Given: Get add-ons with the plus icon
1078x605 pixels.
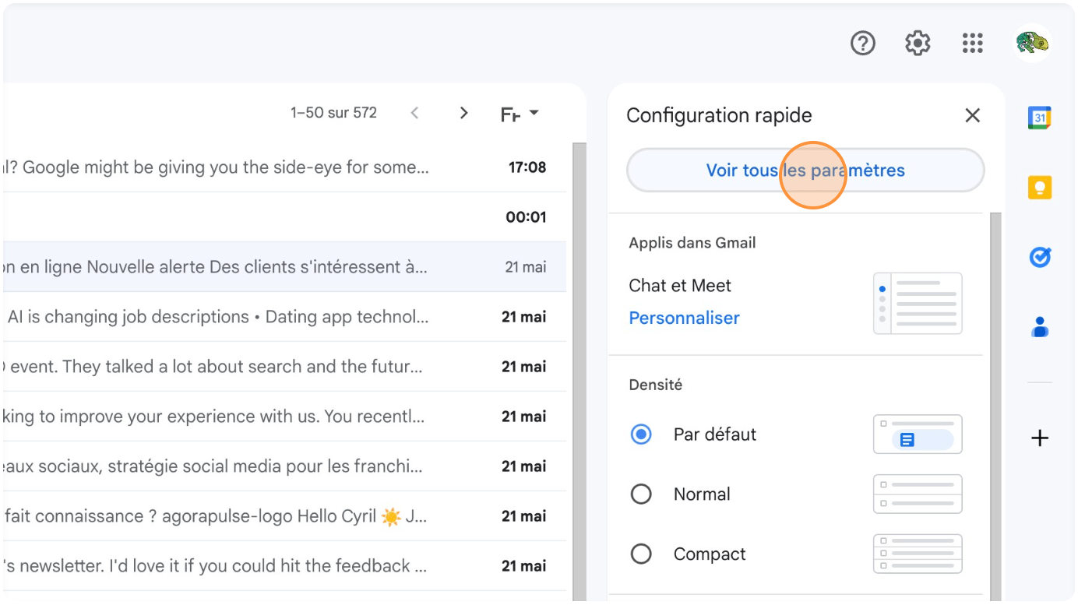Looking at the screenshot, I should [x=1040, y=438].
